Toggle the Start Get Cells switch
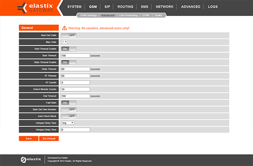253x166 pixels. pos(69,35)
